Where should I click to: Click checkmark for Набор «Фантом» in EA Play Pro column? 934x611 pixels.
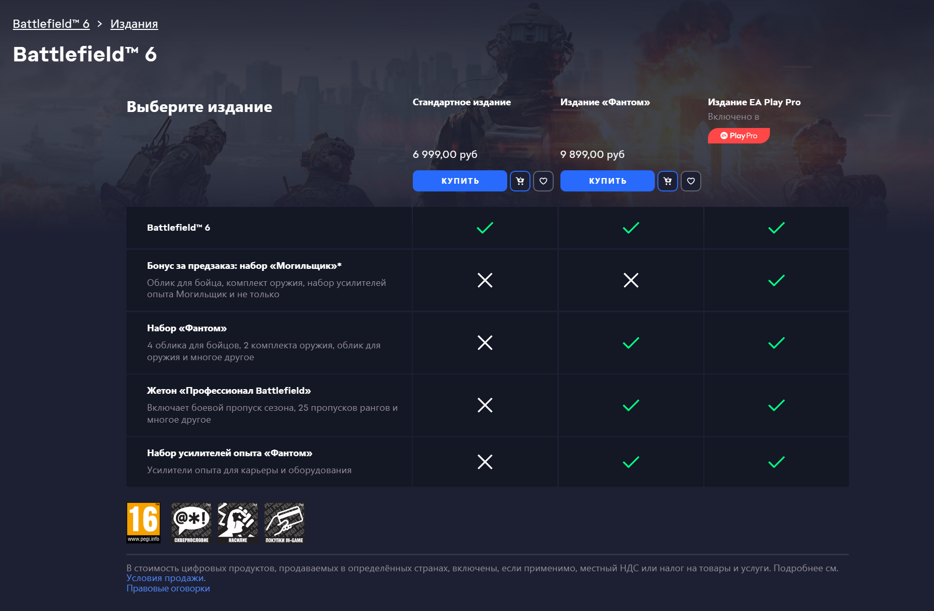[777, 343]
